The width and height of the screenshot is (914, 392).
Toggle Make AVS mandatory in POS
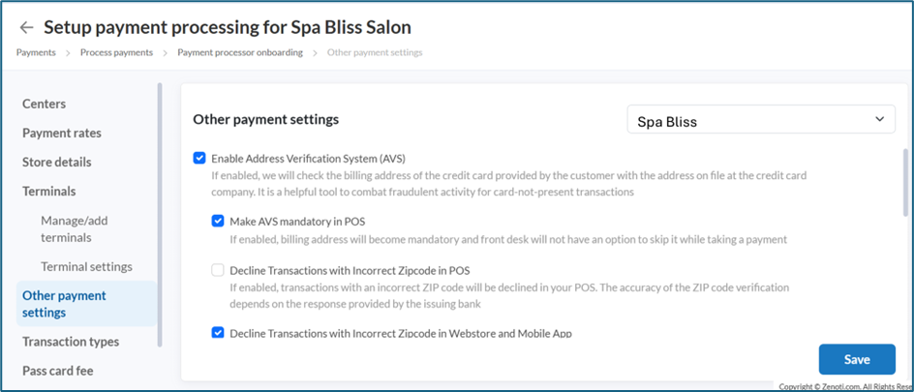point(218,221)
